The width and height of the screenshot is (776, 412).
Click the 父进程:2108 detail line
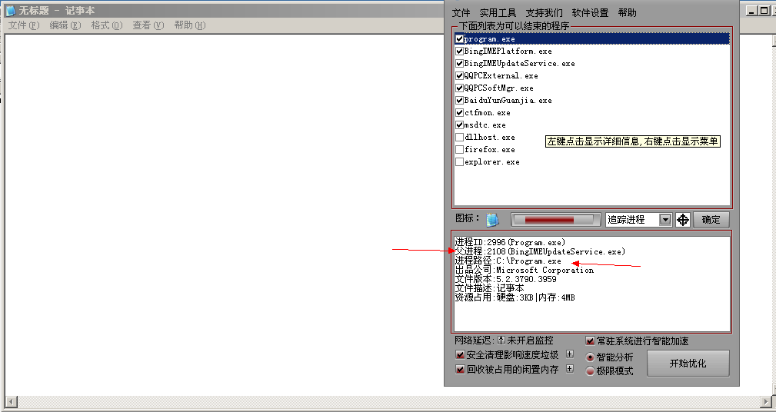coord(540,252)
